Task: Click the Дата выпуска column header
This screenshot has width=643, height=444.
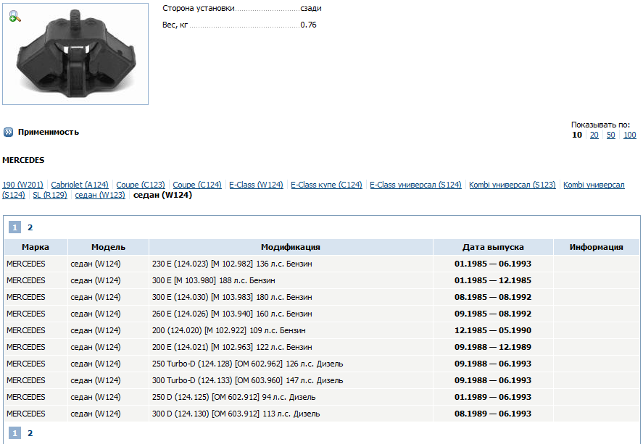Action: click(x=493, y=247)
